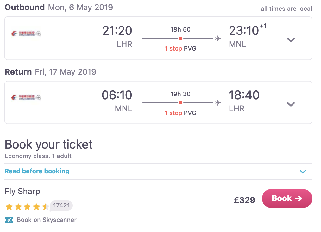Click the red stop dot on return route
This screenshot has height=232, width=321.
tap(180, 103)
